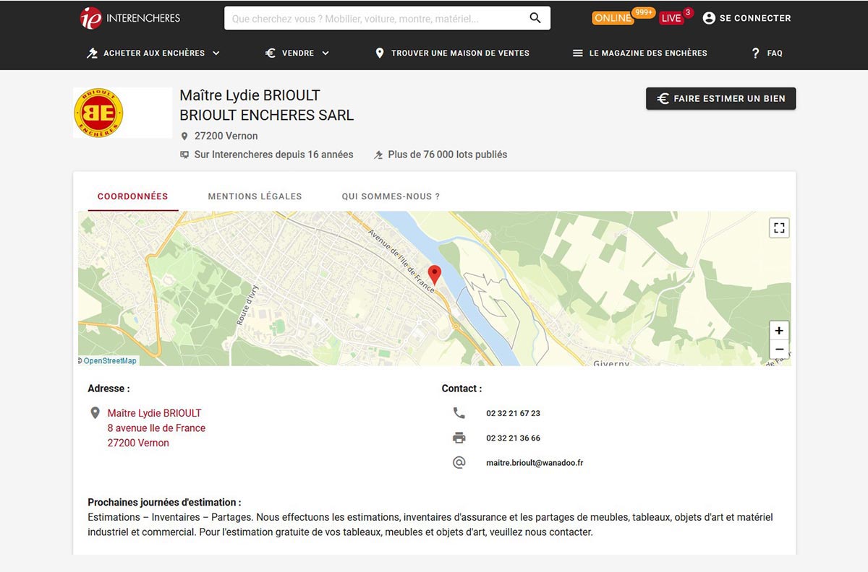
Task: Click the search magnifier icon
Action: (x=535, y=18)
